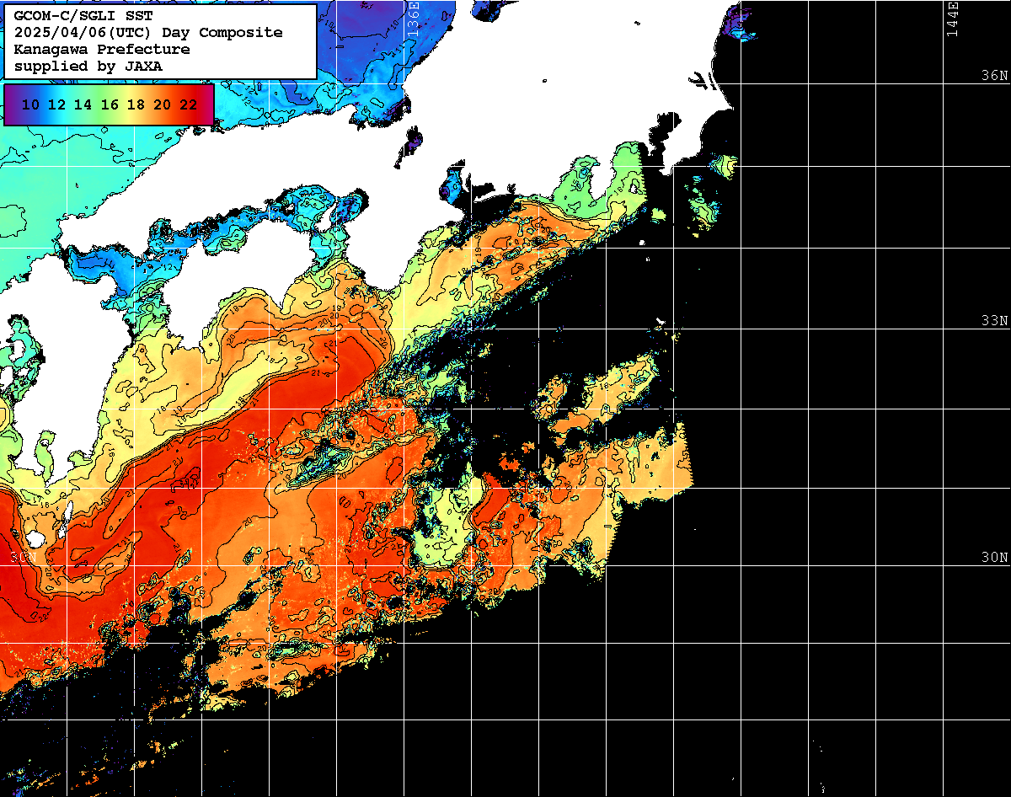The height and width of the screenshot is (797, 1011).
Task: Click the 30N latitude label at the right edge
Action: point(994,557)
